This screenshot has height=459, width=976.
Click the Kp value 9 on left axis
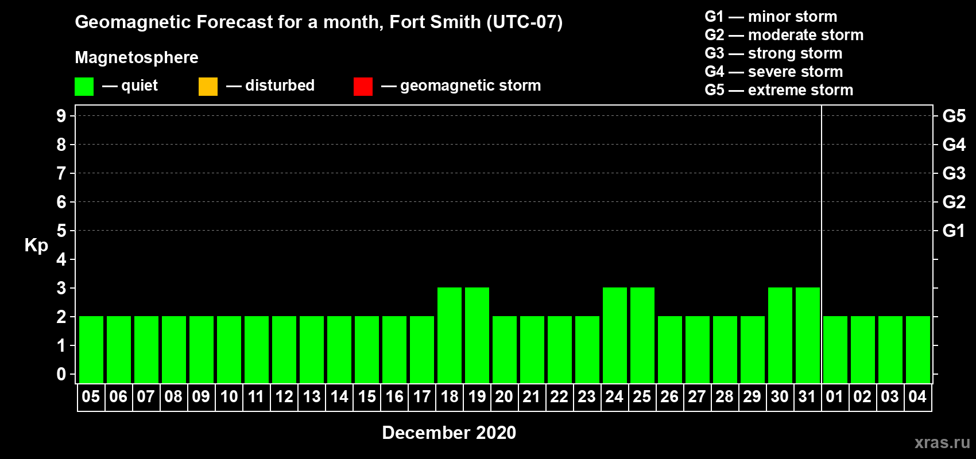coord(61,116)
